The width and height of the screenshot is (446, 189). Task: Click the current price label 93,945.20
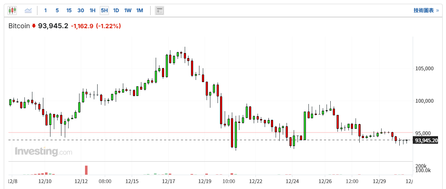tap(426, 140)
